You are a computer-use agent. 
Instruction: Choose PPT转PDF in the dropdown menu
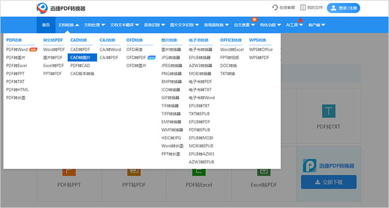click(x=52, y=73)
